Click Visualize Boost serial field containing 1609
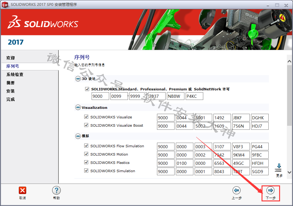The width and height of the screenshot is (293, 206). click(222, 126)
